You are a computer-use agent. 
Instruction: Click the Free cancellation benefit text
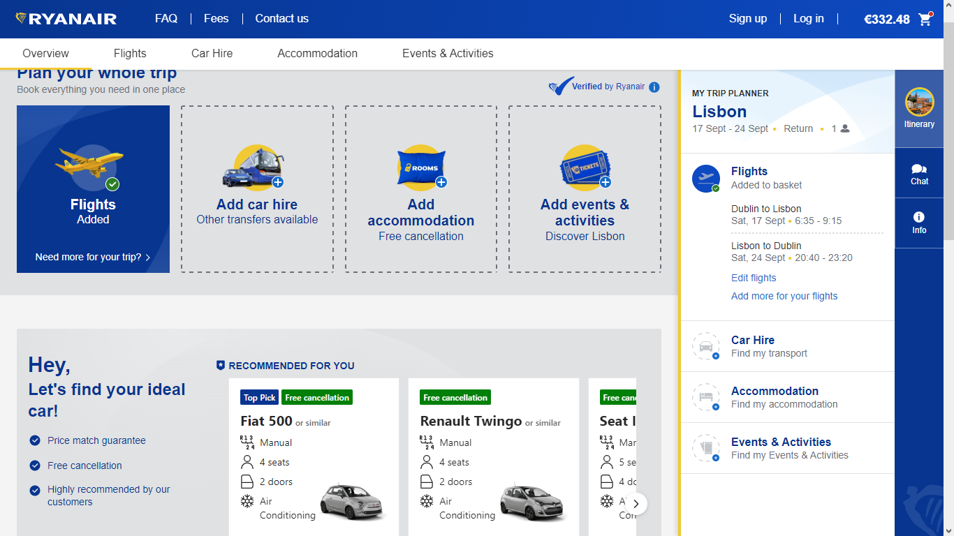[85, 466]
